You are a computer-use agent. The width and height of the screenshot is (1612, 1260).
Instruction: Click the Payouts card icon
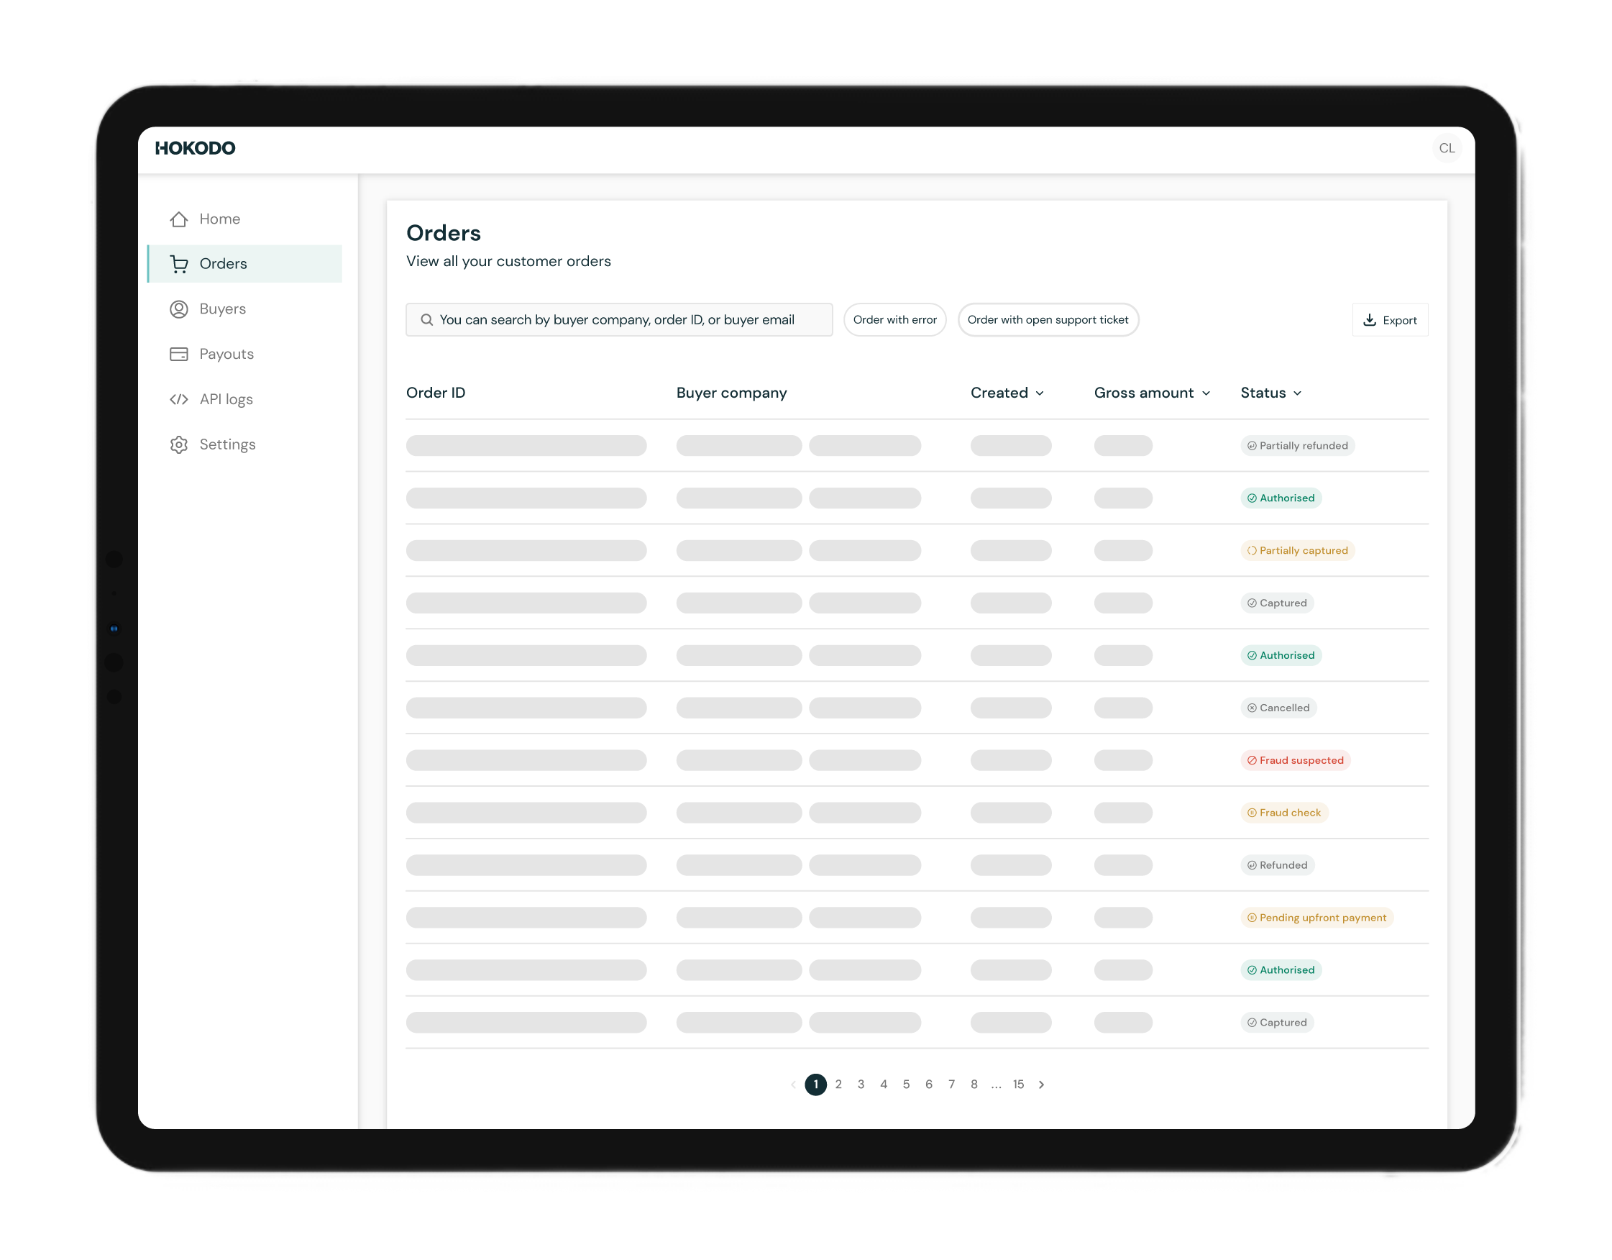(178, 355)
